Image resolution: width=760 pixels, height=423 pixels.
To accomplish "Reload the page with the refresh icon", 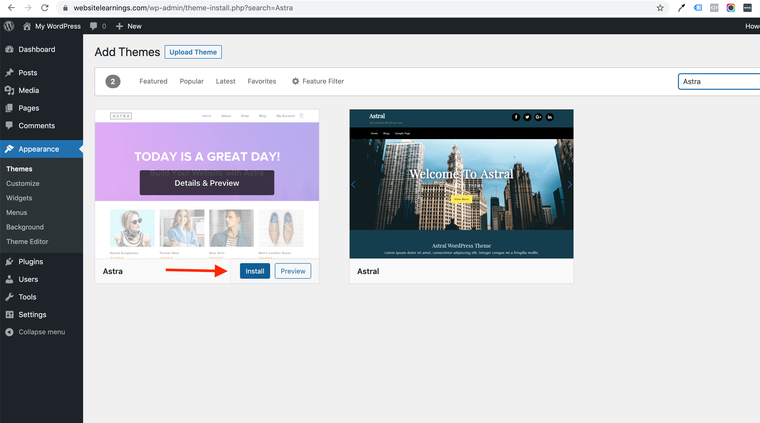I will [x=45, y=8].
